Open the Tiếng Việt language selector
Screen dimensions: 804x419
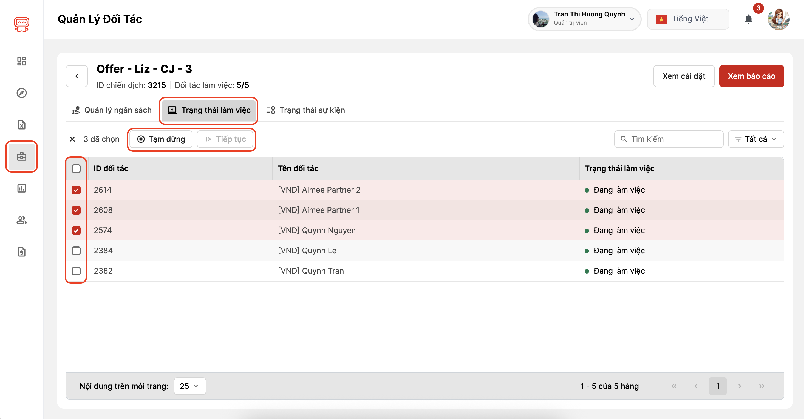[x=688, y=19]
